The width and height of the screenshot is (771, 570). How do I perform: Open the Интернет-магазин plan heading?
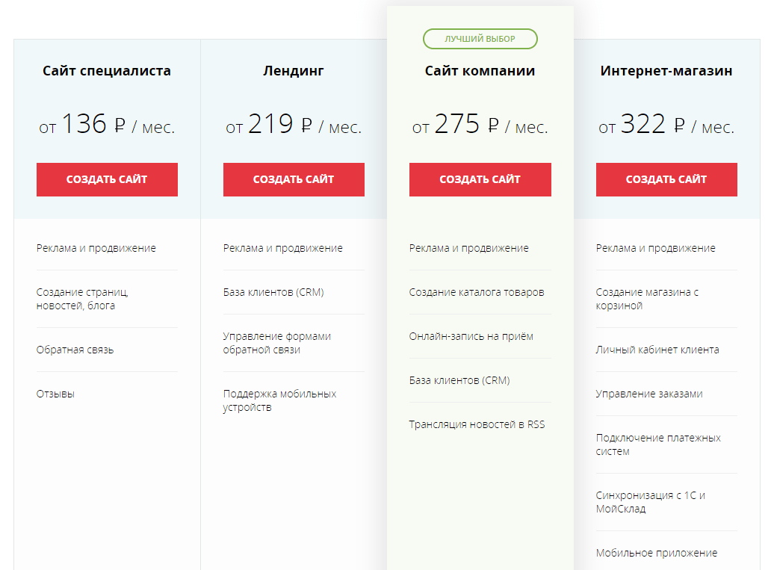[666, 71]
